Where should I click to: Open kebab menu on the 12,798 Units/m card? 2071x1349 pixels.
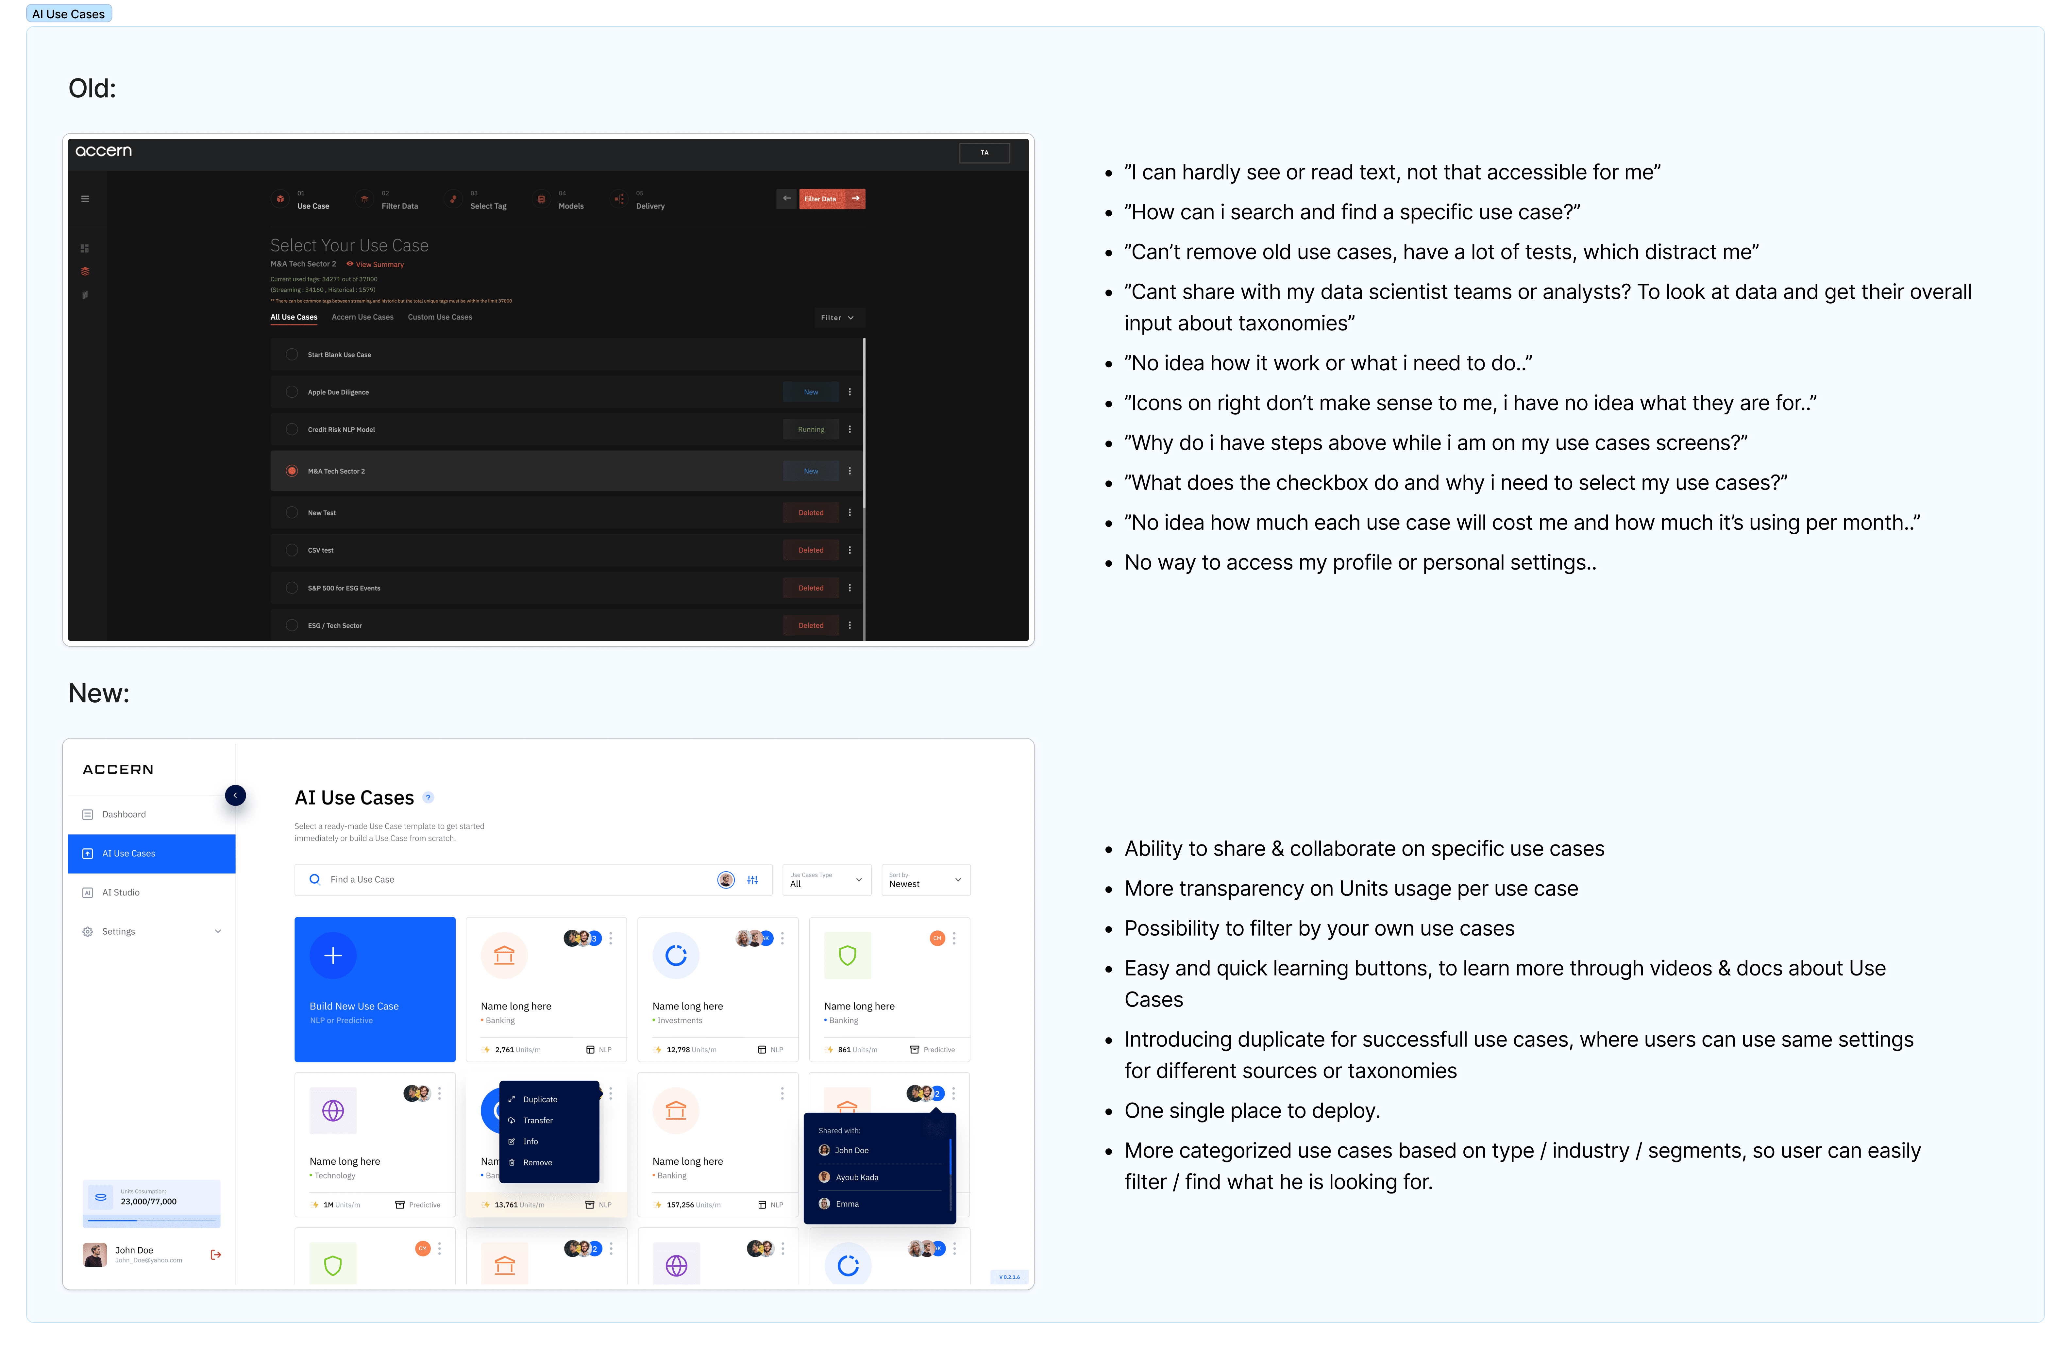782,939
